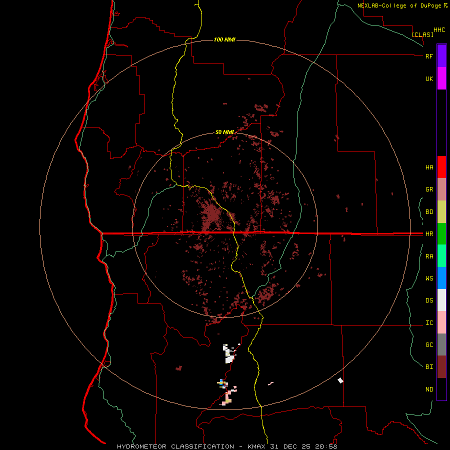450x450 pixels.
Task: Select the GR dusty-pink legend swatch
Action: (x=441, y=189)
